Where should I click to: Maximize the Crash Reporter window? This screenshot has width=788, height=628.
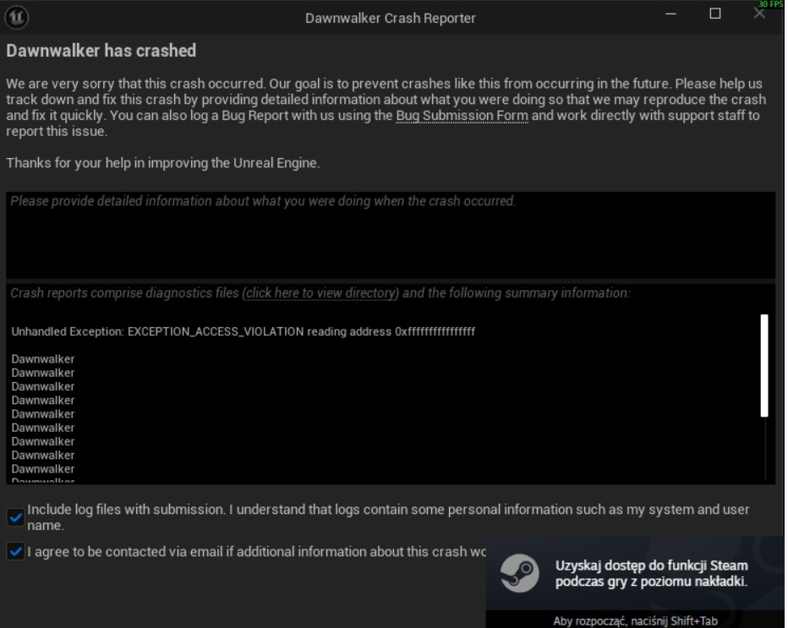(715, 14)
